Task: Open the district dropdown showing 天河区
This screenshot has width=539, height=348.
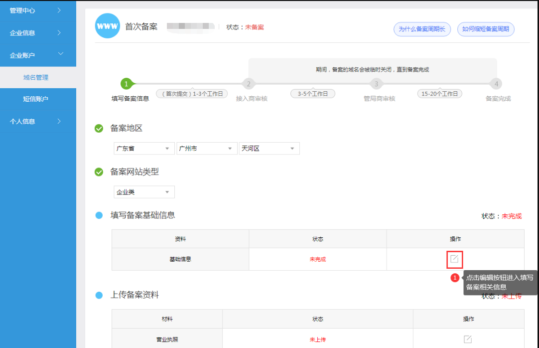Action: [269, 149]
